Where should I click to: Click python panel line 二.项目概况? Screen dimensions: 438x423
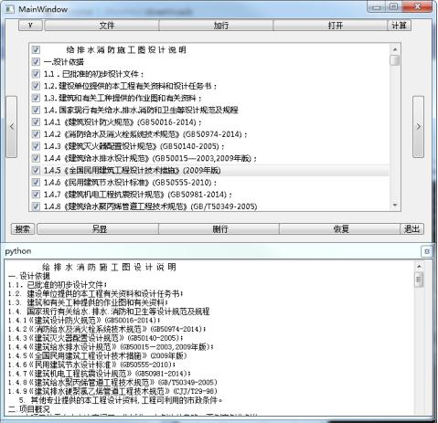coord(29,408)
